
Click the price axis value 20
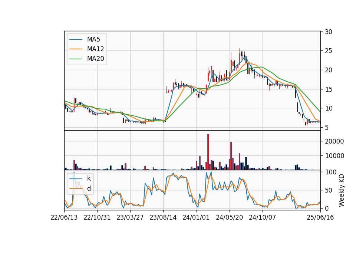(328, 70)
